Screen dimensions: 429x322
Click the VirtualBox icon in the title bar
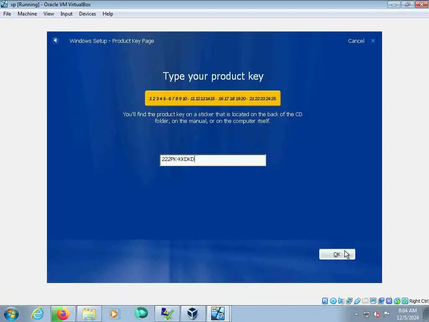(4, 4)
